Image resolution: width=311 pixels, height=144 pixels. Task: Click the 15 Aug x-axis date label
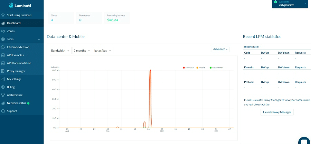[67, 130]
